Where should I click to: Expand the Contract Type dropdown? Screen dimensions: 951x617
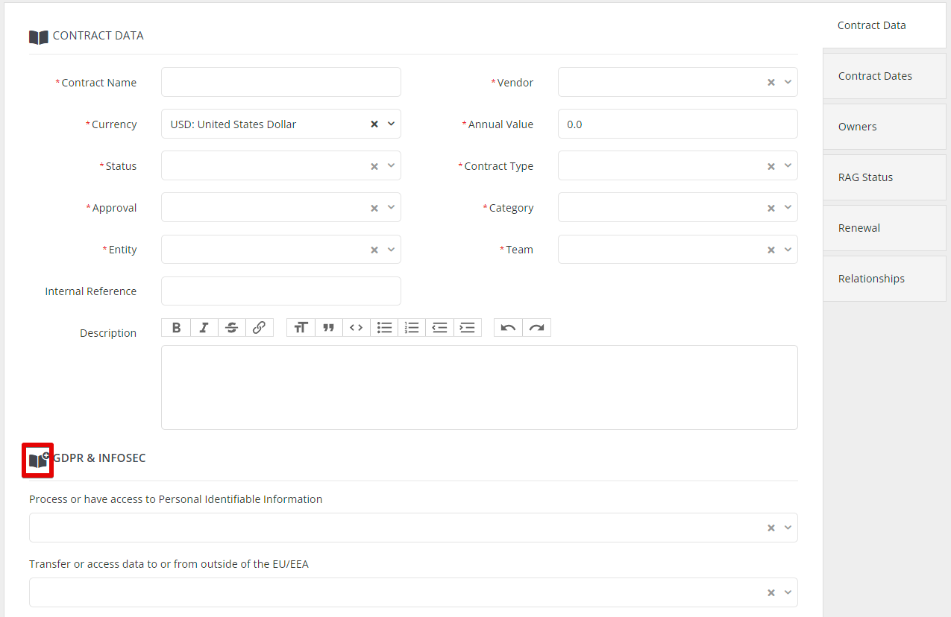(x=788, y=166)
